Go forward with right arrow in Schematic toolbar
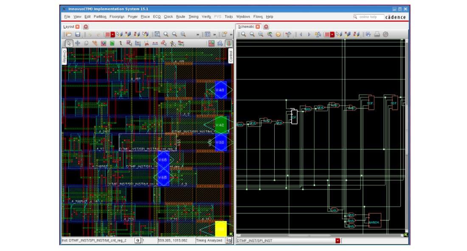The width and height of the screenshot is (467, 251). (x=309, y=34)
